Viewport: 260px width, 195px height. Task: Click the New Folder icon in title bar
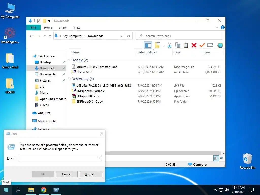(44, 21)
